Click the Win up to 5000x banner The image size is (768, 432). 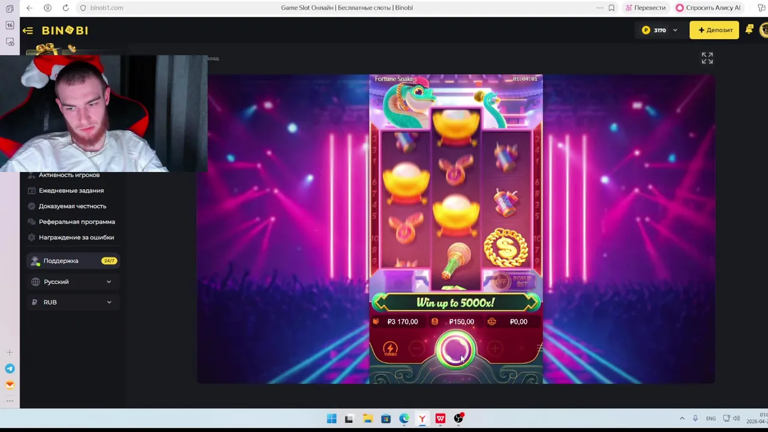point(455,303)
